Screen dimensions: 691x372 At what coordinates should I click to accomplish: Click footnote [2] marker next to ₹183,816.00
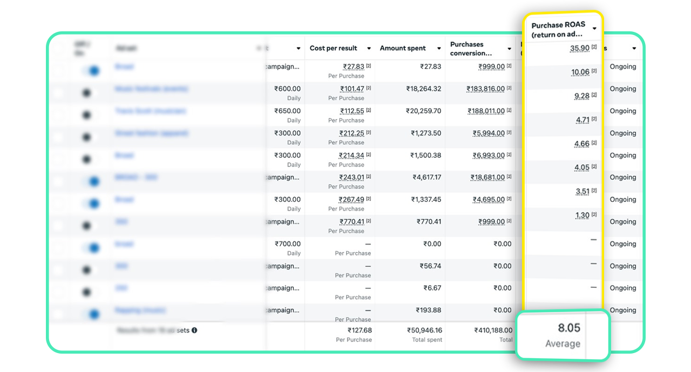click(x=509, y=88)
